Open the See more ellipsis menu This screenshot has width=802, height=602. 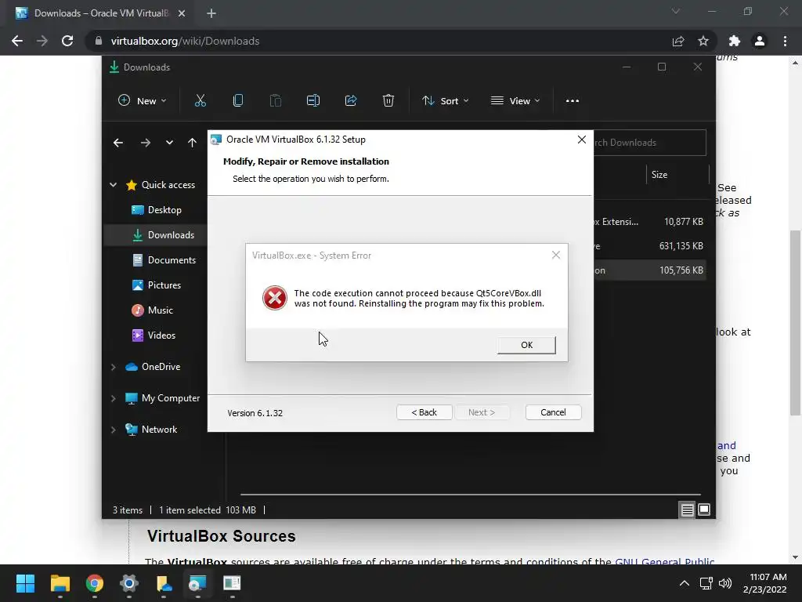(x=573, y=101)
